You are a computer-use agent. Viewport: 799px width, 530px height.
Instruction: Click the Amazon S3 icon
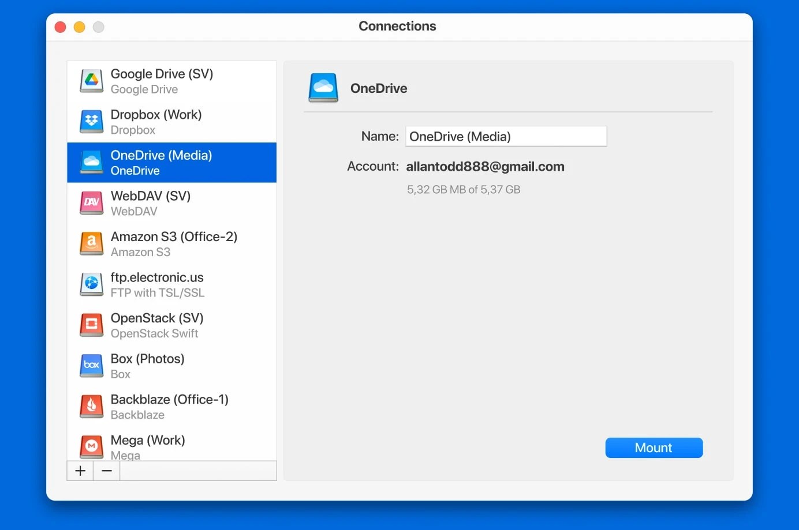tap(91, 243)
